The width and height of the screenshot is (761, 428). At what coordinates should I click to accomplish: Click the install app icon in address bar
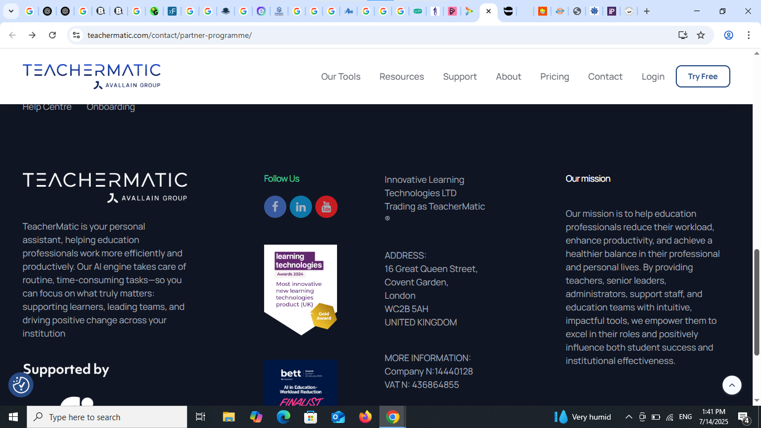(683, 35)
